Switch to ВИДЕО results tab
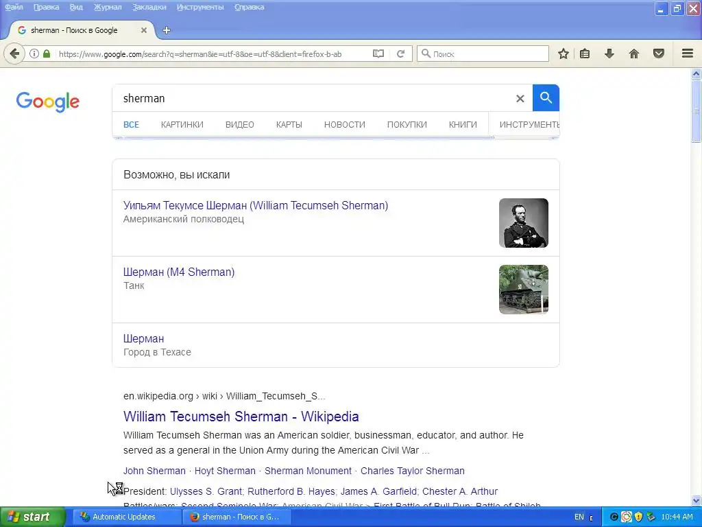702x527 pixels. click(239, 125)
